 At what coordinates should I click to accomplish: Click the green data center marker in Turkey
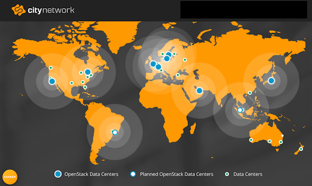(x=178, y=75)
